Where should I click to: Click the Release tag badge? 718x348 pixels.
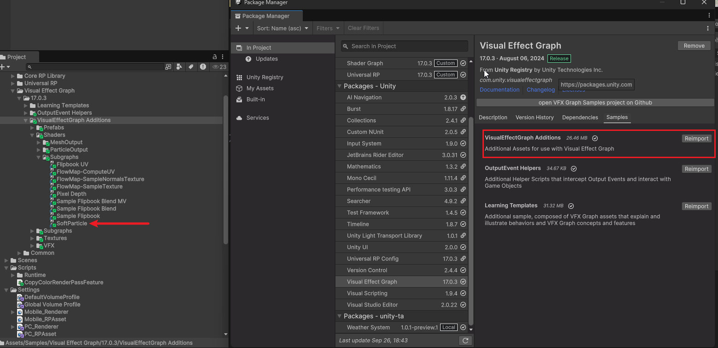pos(559,59)
